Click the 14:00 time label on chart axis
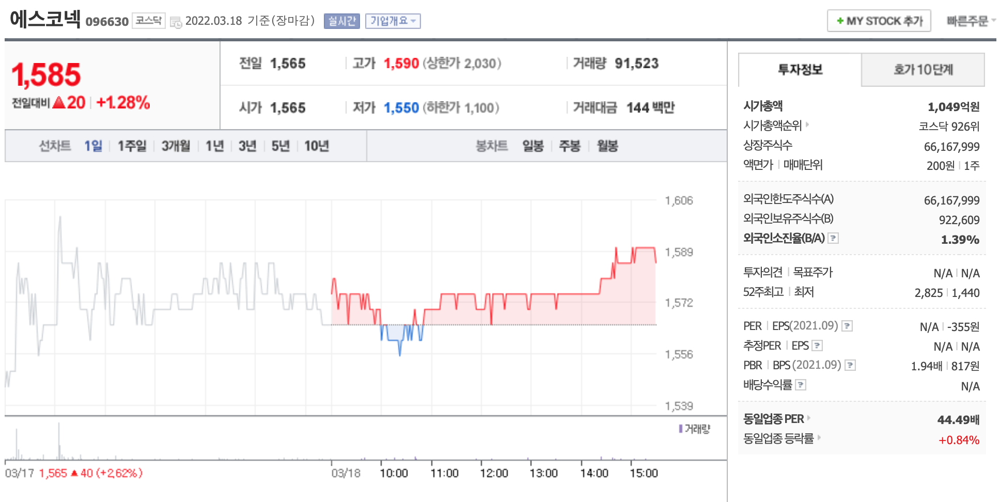The image size is (1000, 502). coord(594,473)
